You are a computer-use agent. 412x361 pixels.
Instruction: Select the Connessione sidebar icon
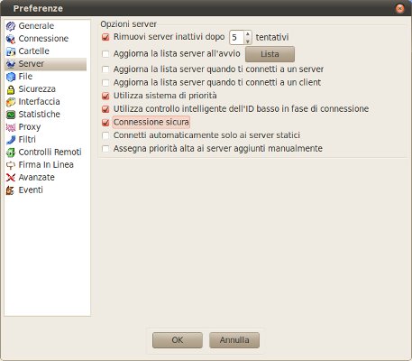click(11, 39)
